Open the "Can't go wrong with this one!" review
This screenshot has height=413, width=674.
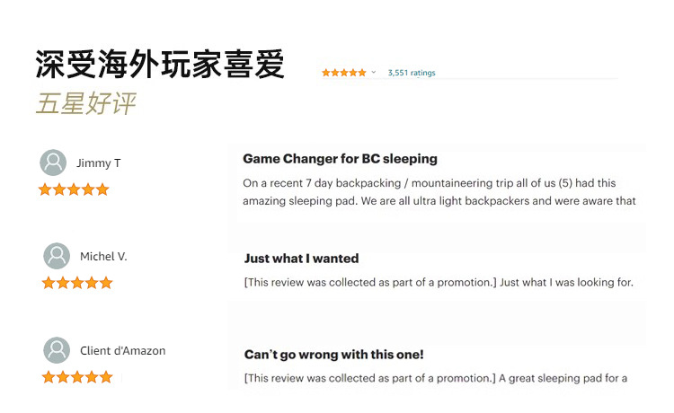[x=333, y=355]
